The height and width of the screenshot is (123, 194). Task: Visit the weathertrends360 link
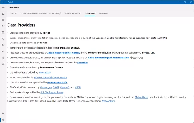tap(57, 82)
